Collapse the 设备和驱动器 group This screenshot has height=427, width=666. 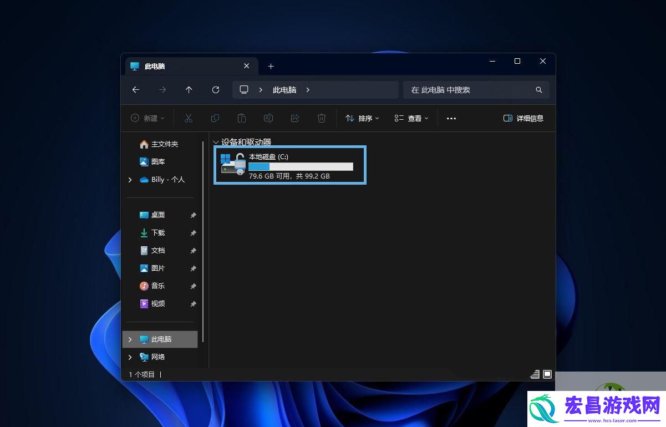pos(216,143)
